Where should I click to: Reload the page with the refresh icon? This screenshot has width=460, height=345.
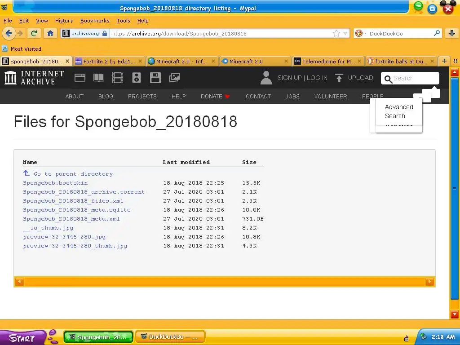click(x=34, y=33)
